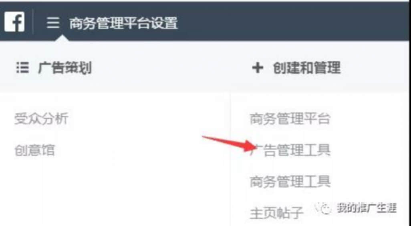Screen dimensions: 411x226
Task: Click the list icon beside 广告策划
Action: (x=22, y=68)
